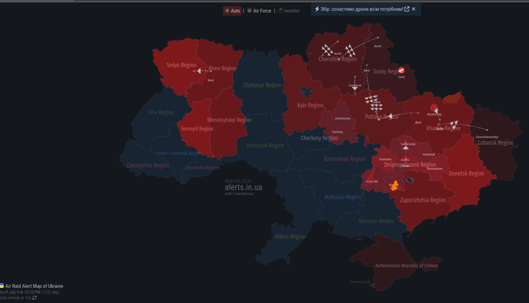Select the Volyn Region label
The image size is (529, 303).
point(181,65)
